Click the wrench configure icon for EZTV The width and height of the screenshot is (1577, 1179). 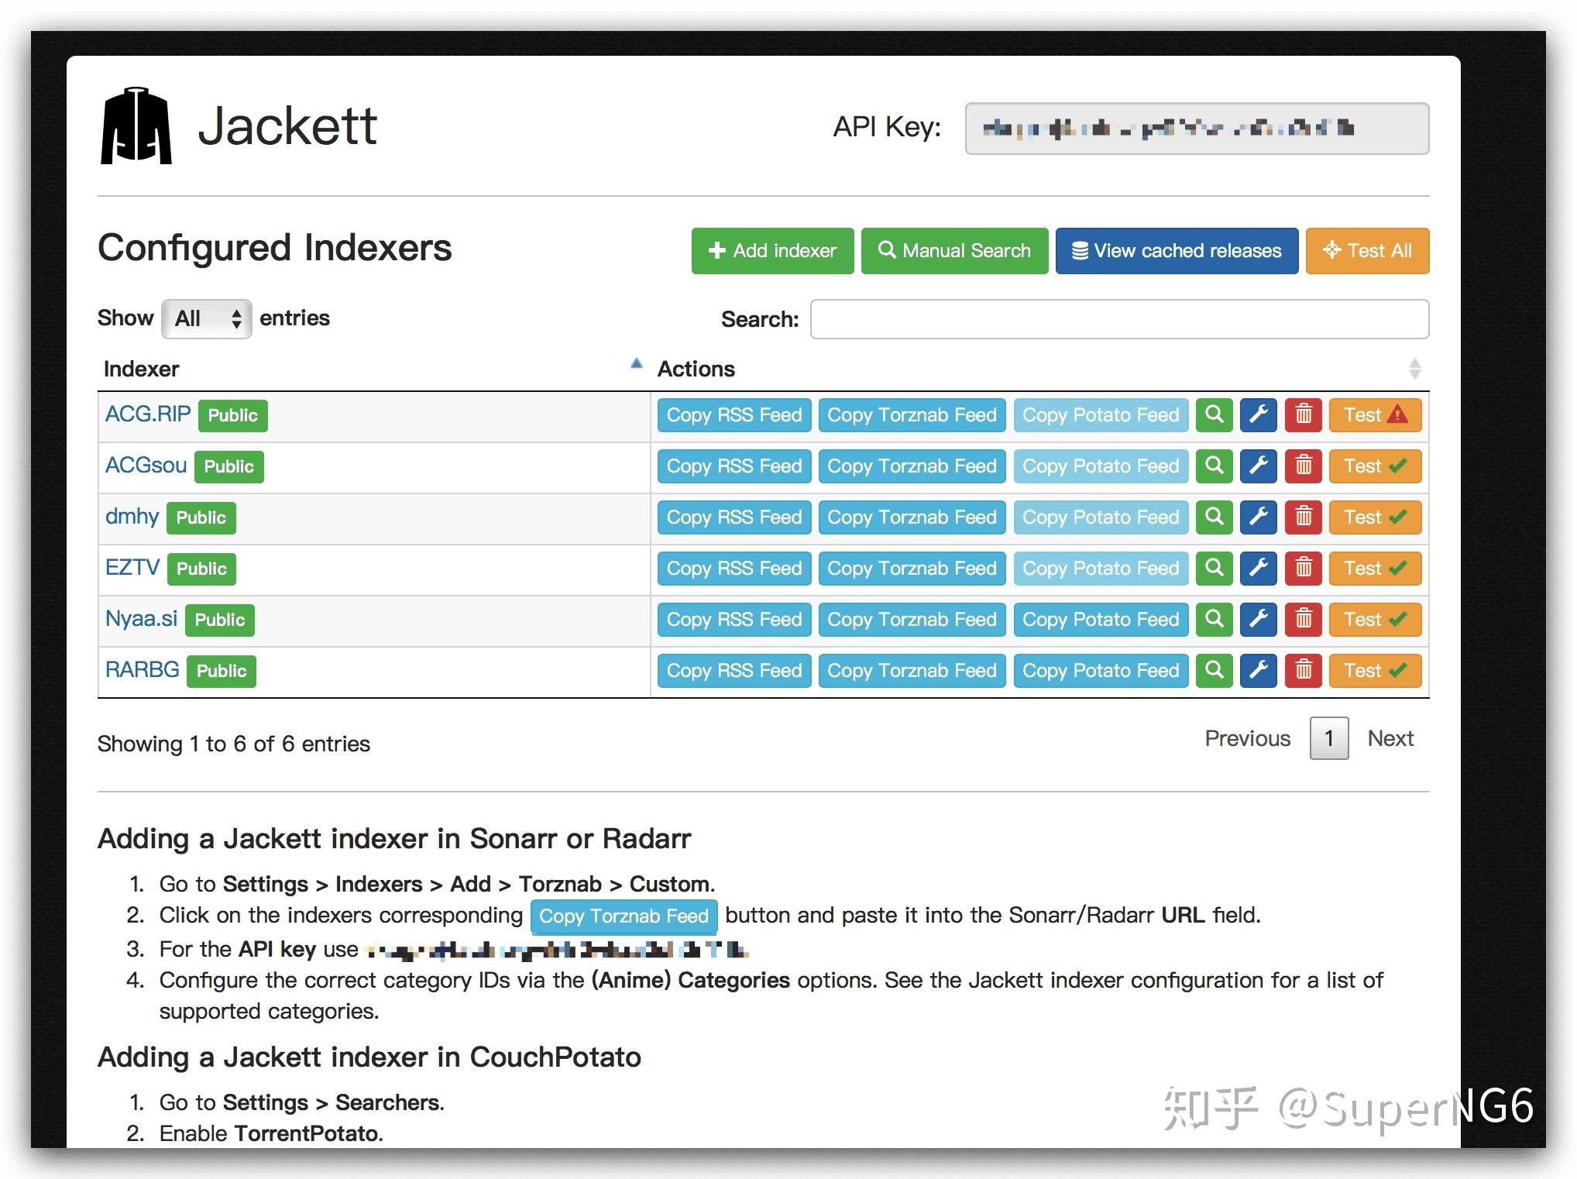tap(1258, 569)
